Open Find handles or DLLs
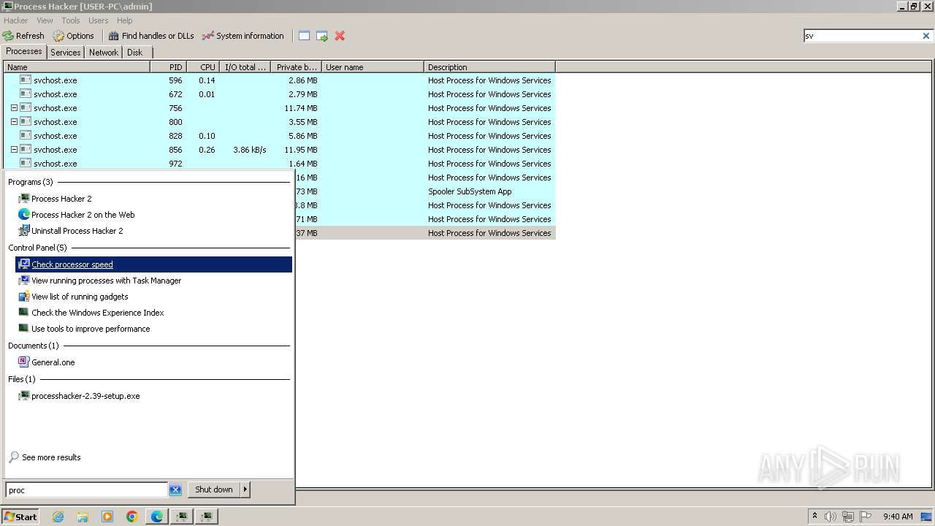This screenshot has height=526, width=935. point(151,36)
